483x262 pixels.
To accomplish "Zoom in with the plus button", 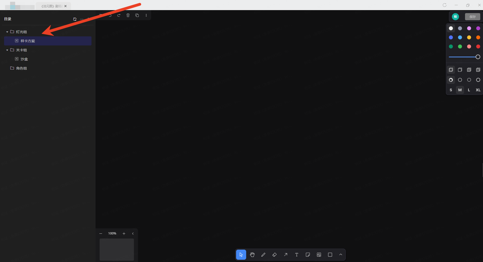I will click(x=124, y=234).
